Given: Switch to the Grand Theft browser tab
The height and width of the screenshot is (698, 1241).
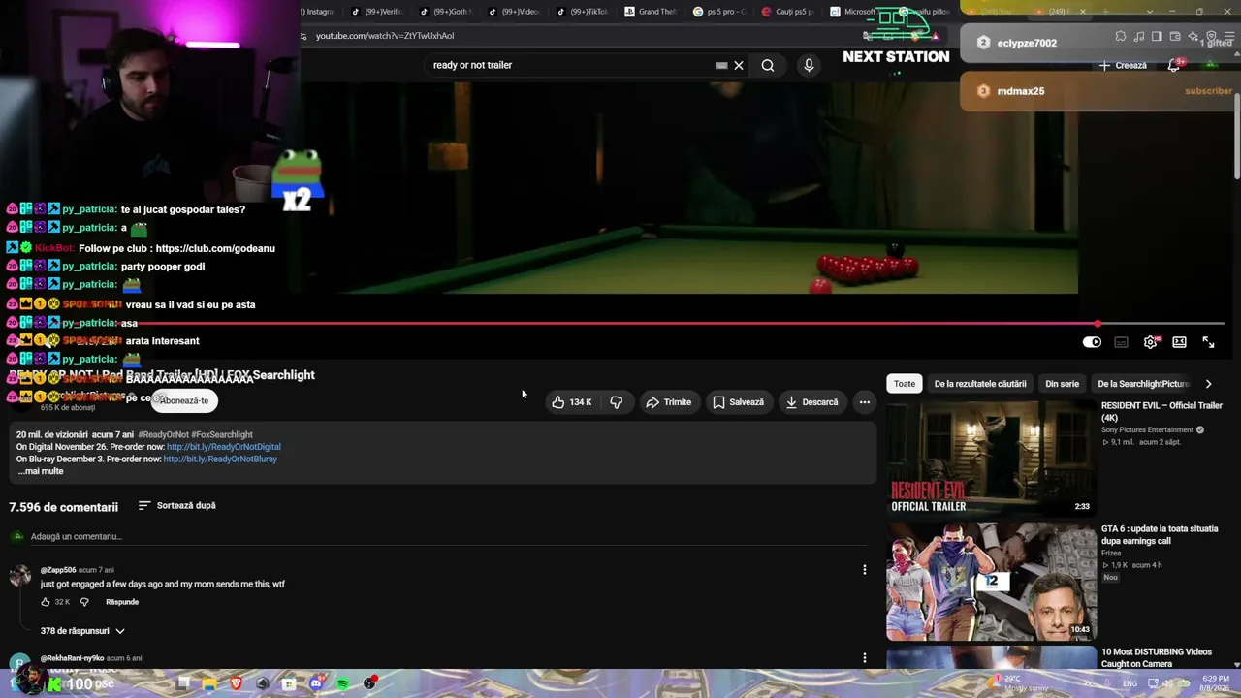Looking at the screenshot, I should pos(650,12).
